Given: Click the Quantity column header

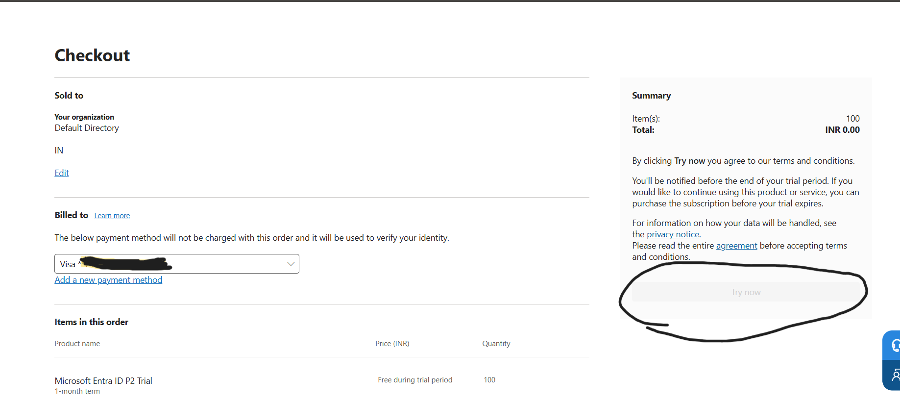Looking at the screenshot, I should tap(496, 344).
